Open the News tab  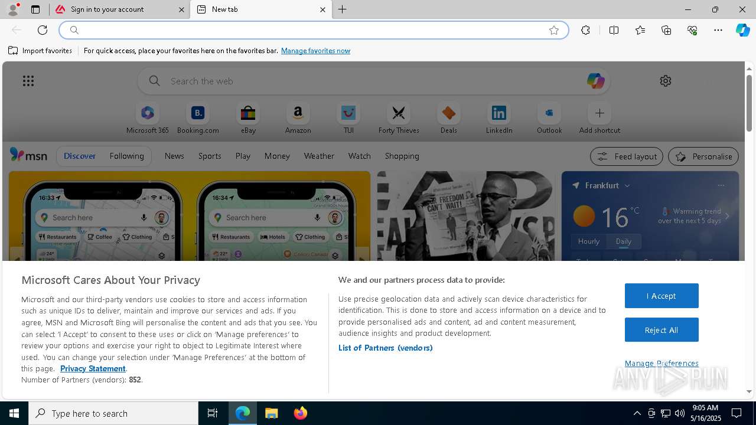coord(174,156)
